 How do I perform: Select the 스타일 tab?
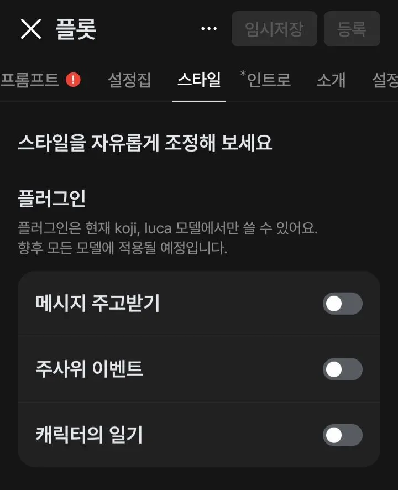[199, 80]
